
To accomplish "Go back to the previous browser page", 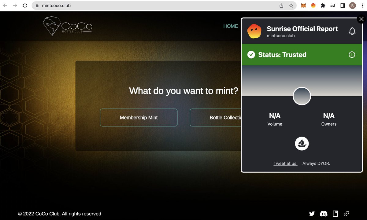I will point(5,5).
